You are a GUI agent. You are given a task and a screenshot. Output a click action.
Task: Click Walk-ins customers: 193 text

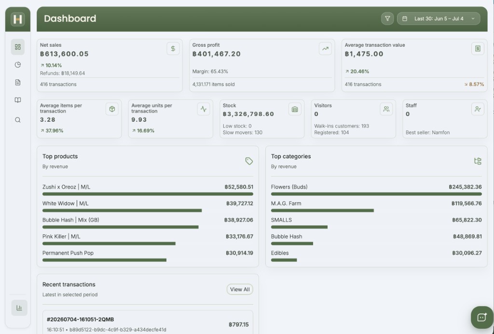coord(342,126)
